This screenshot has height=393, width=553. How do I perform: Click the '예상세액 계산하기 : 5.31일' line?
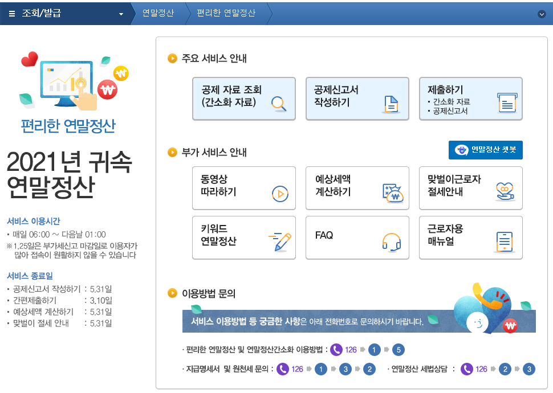pyautogui.click(x=60, y=312)
